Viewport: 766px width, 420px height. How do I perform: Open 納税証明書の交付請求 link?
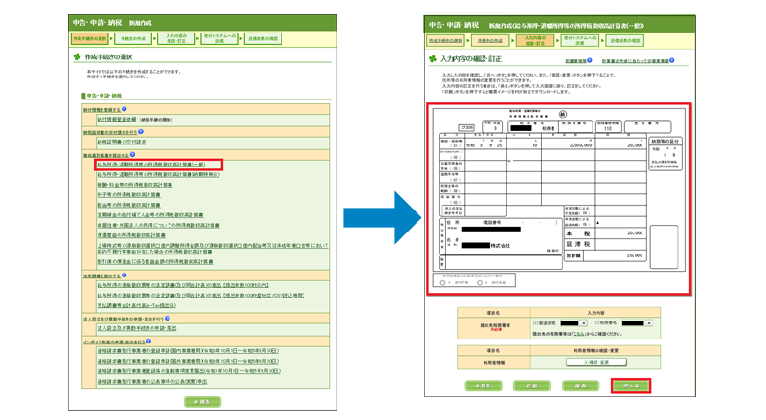120,143
